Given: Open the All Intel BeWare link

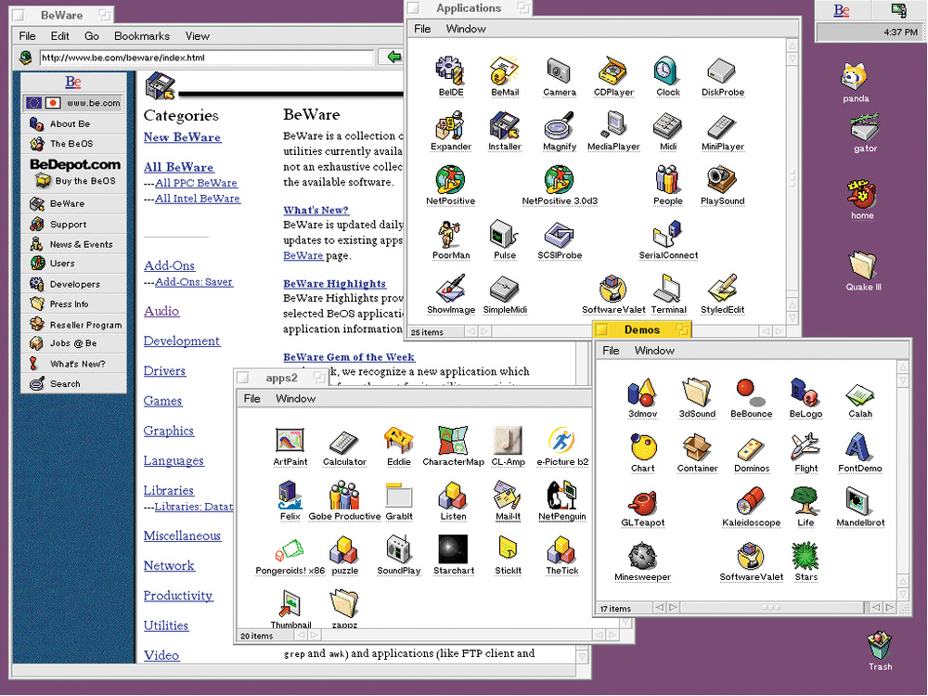Looking at the screenshot, I should click(198, 199).
